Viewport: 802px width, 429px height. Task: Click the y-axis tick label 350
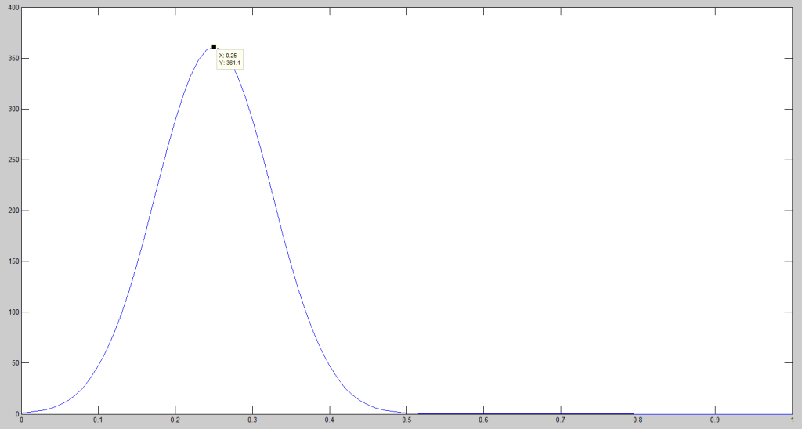[12, 58]
